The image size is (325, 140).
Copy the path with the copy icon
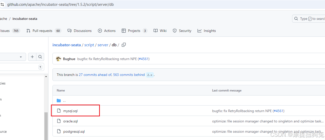[x=123, y=45]
